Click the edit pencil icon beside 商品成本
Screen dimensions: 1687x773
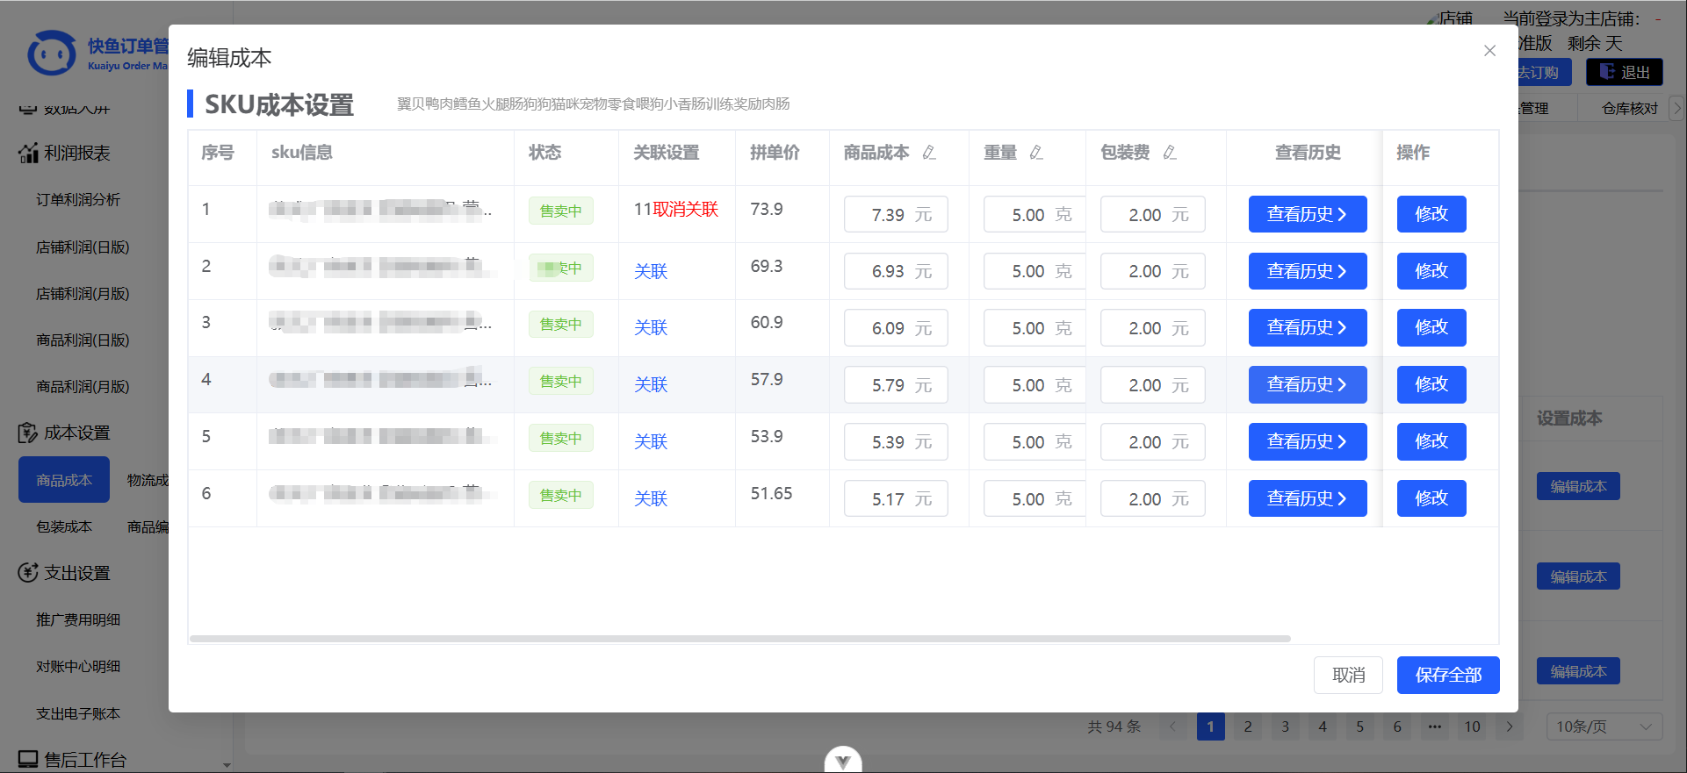929,153
